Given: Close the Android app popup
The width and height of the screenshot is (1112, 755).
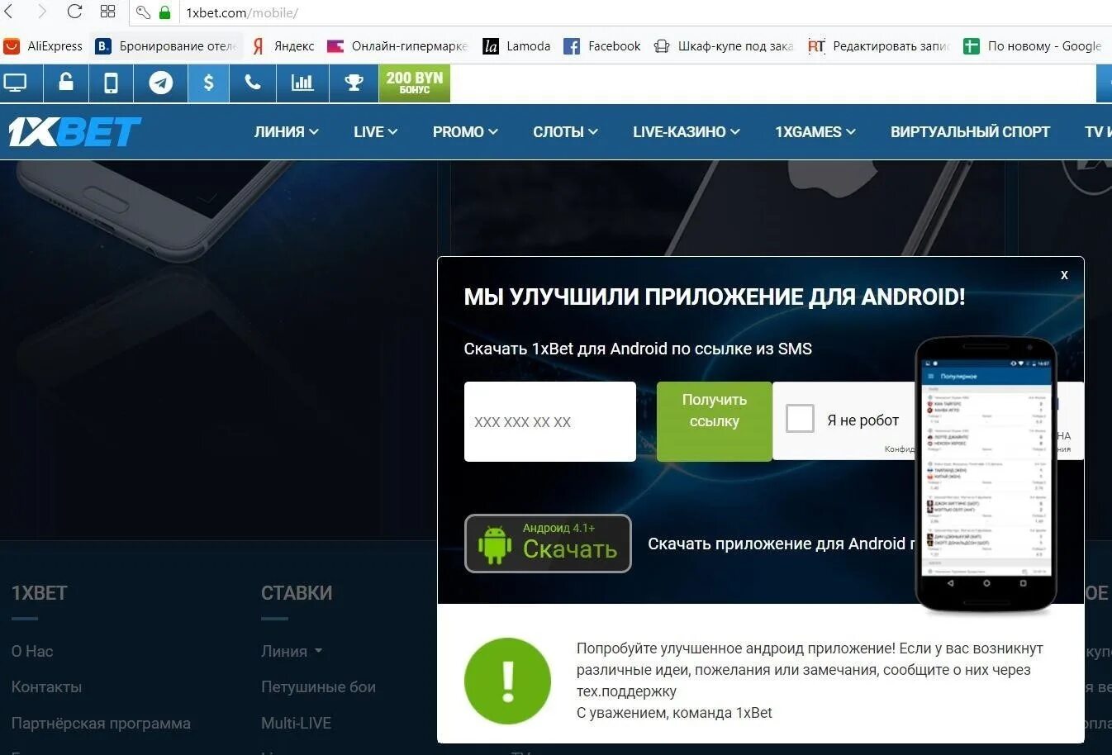Looking at the screenshot, I should 1064,275.
